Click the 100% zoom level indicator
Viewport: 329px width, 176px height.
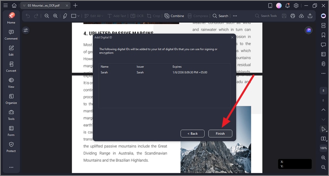click(323, 148)
